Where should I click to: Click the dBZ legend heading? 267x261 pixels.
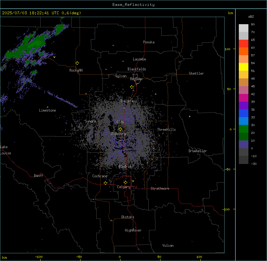[251, 16]
